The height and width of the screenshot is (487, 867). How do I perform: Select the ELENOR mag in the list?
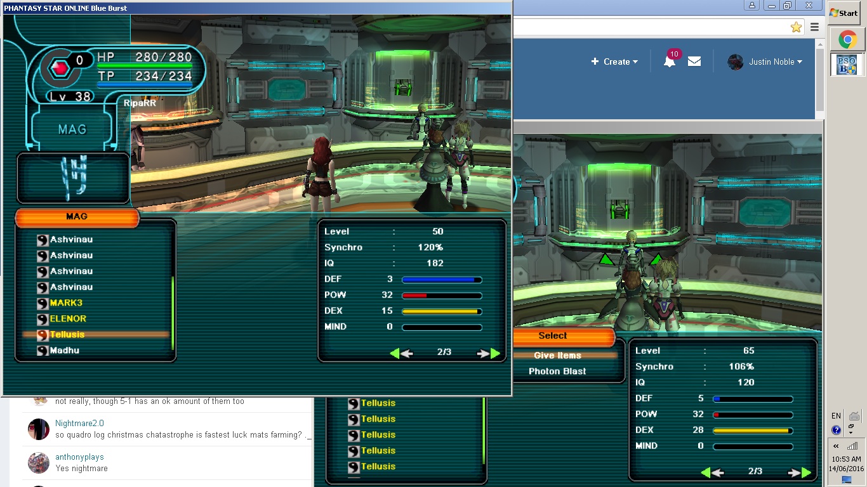click(x=68, y=319)
